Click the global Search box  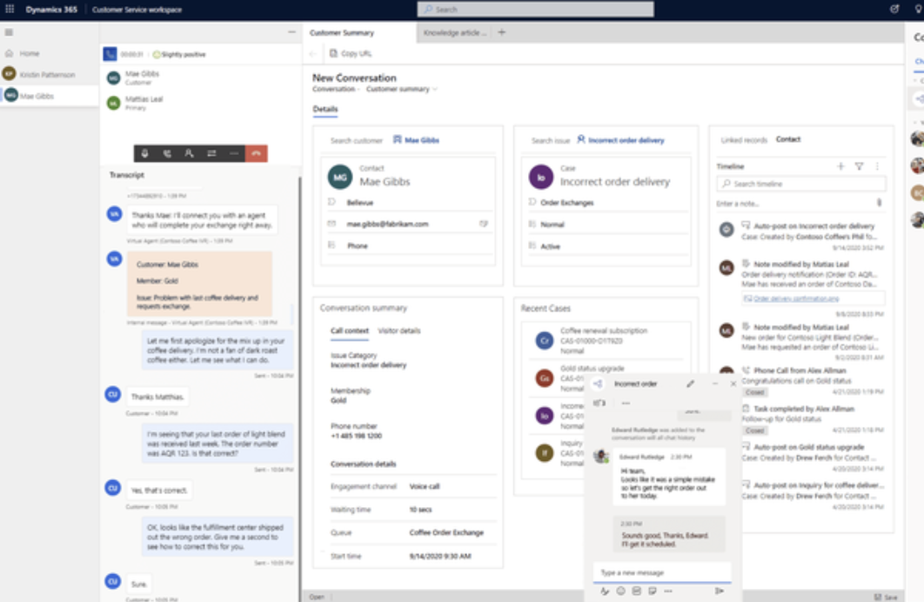536,10
